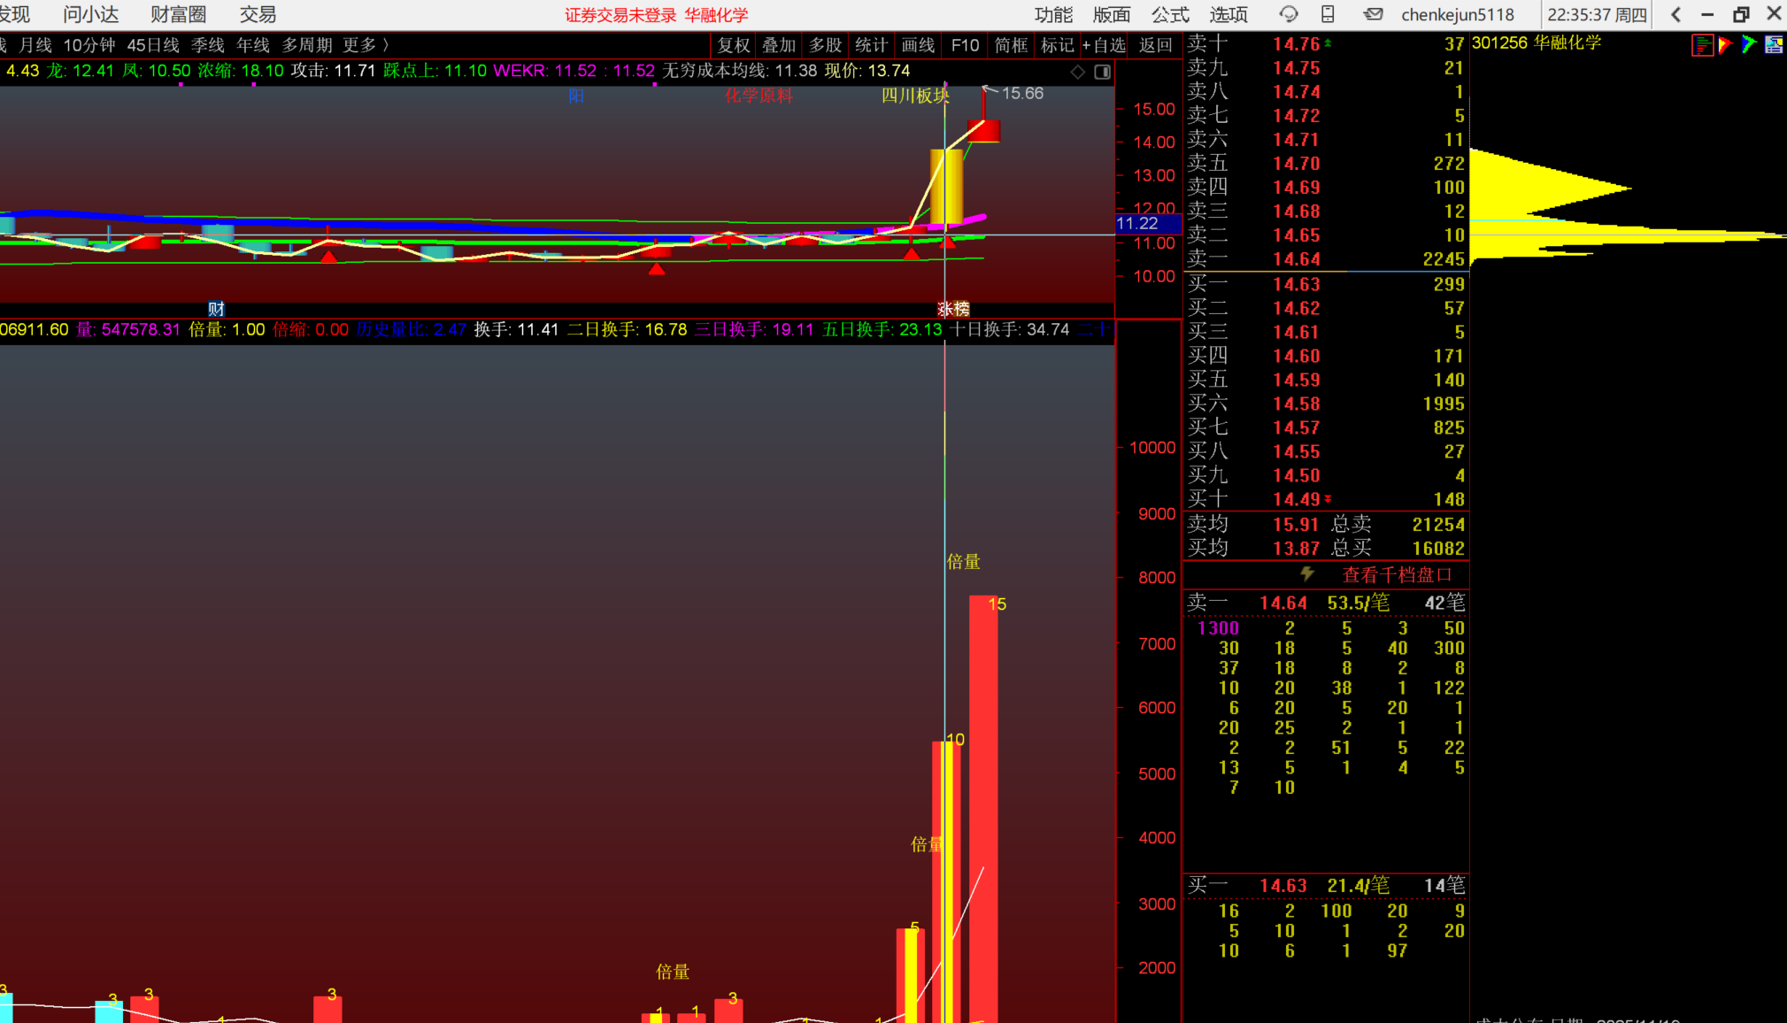
Task: Open the 公式 menu
Action: [x=1170, y=14]
